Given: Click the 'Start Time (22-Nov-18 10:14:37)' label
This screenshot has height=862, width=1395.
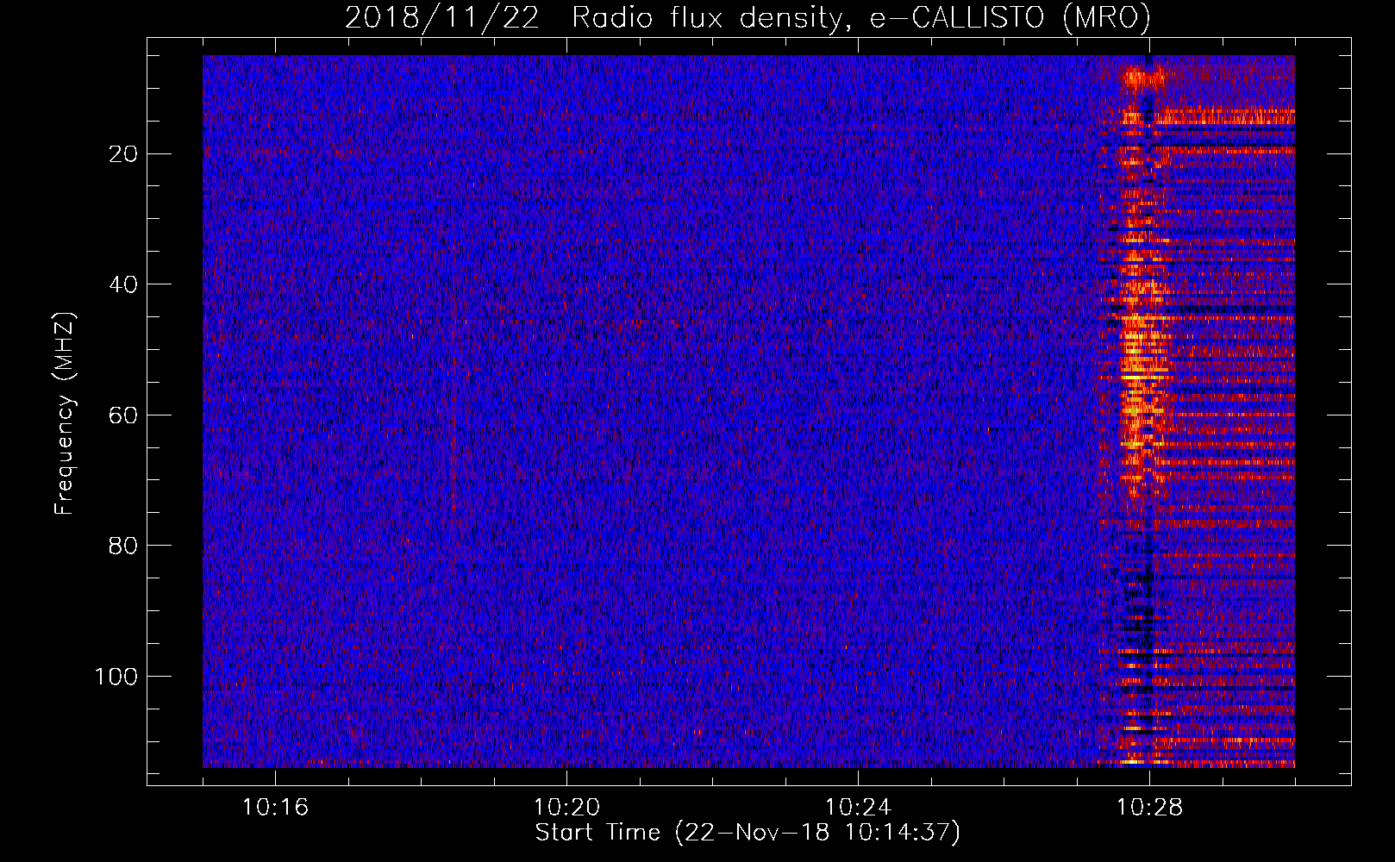Looking at the screenshot, I should click(x=748, y=833).
